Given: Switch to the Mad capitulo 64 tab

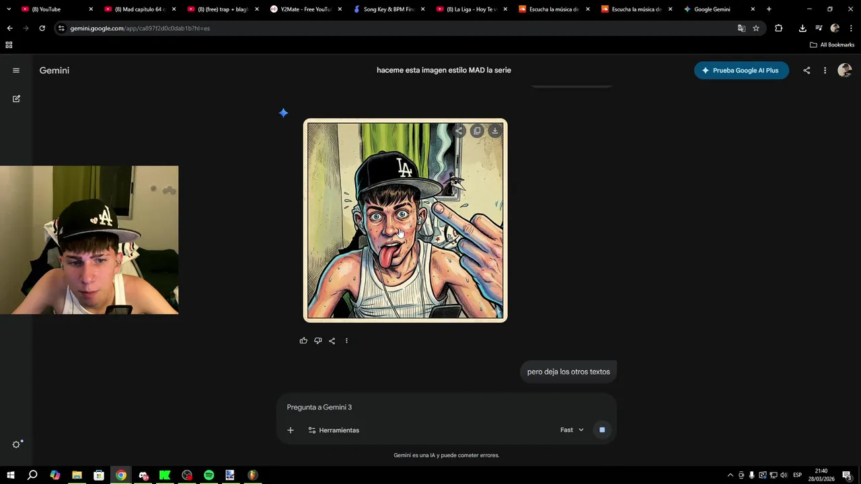Looking at the screenshot, I should tap(140, 9).
